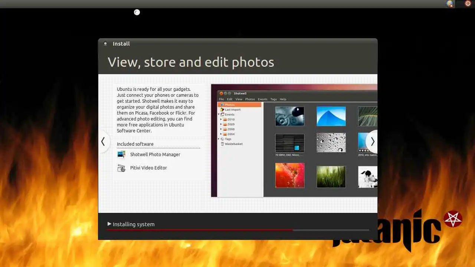475x267 pixels.
Task: Click the 2010 folder icon
Action: (x=225, y=119)
